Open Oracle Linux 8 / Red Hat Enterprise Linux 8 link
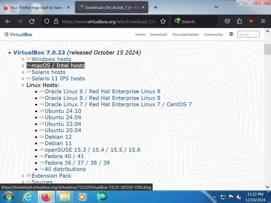This screenshot has height=203, width=271. [x=102, y=98]
